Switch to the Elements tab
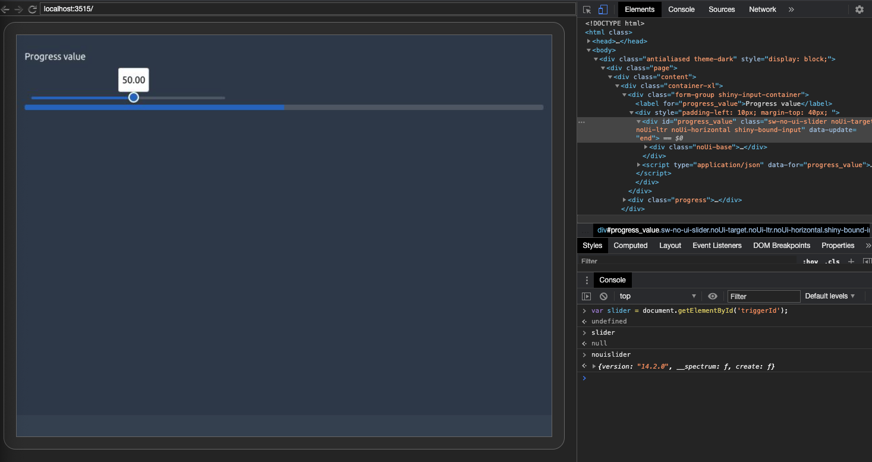Viewport: 872px width, 462px height. coord(640,10)
